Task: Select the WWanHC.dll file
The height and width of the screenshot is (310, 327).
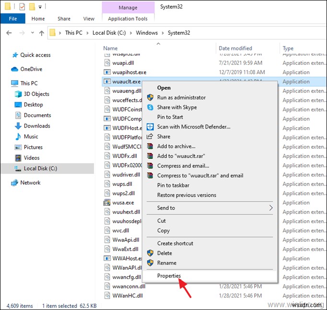Action: (128, 296)
